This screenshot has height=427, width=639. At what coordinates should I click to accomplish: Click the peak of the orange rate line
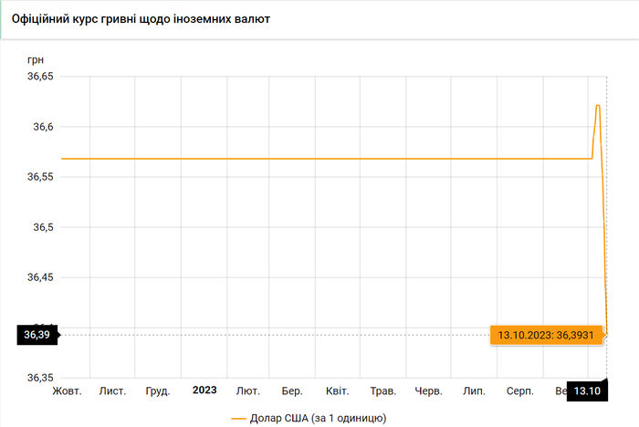[x=598, y=106]
